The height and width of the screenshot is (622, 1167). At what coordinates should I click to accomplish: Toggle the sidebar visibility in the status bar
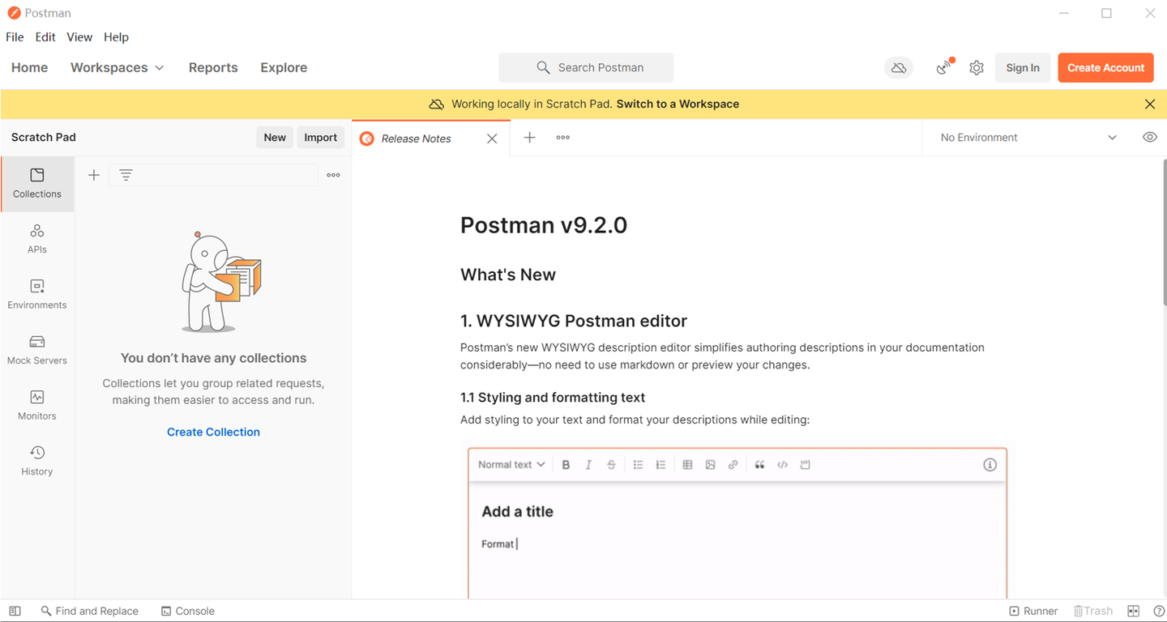click(x=15, y=611)
